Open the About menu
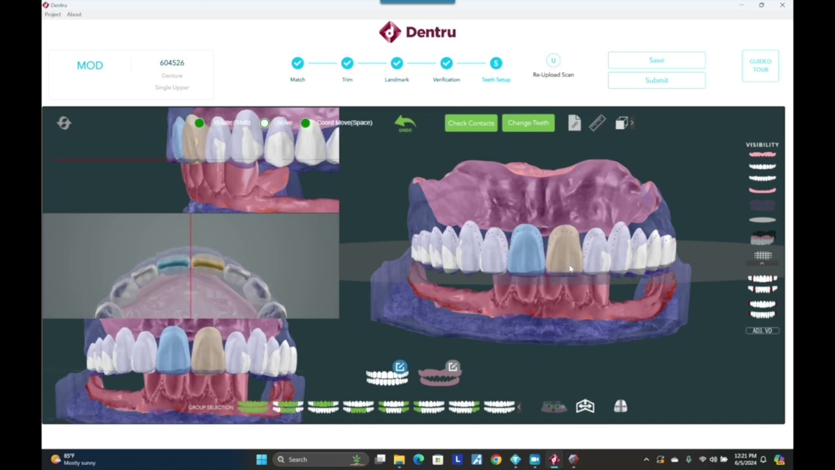The width and height of the screenshot is (835, 470). pyautogui.click(x=74, y=14)
